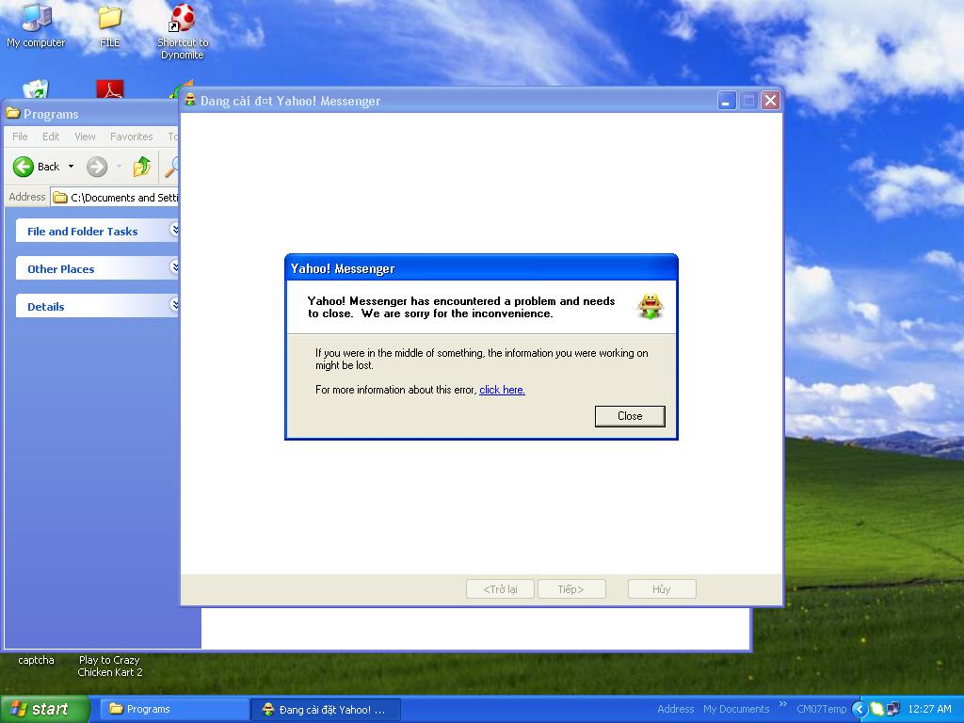Screen dimensions: 964x723
Task: Open the View menu in Programs window
Action: (x=85, y=137)
